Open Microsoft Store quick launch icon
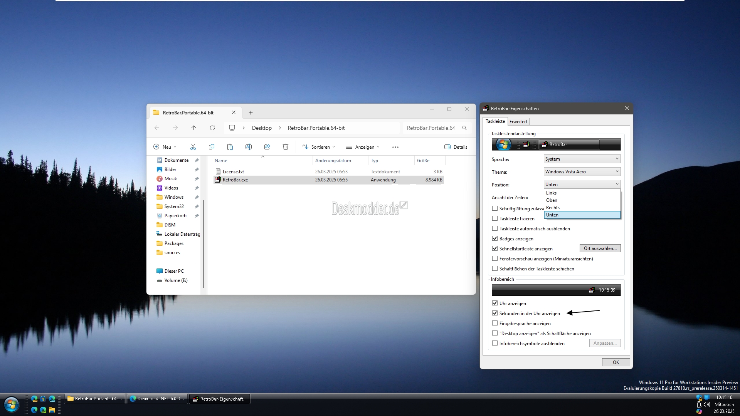This screenshot has width=740, height=416. click(43, 399)
